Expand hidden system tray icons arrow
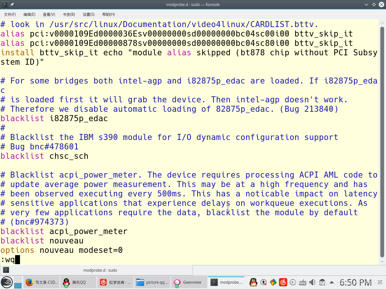This screenshot has width=386, height=289. tap(332, 282)
